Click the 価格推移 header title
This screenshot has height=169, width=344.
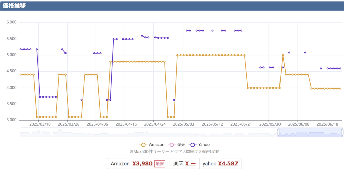14,6
